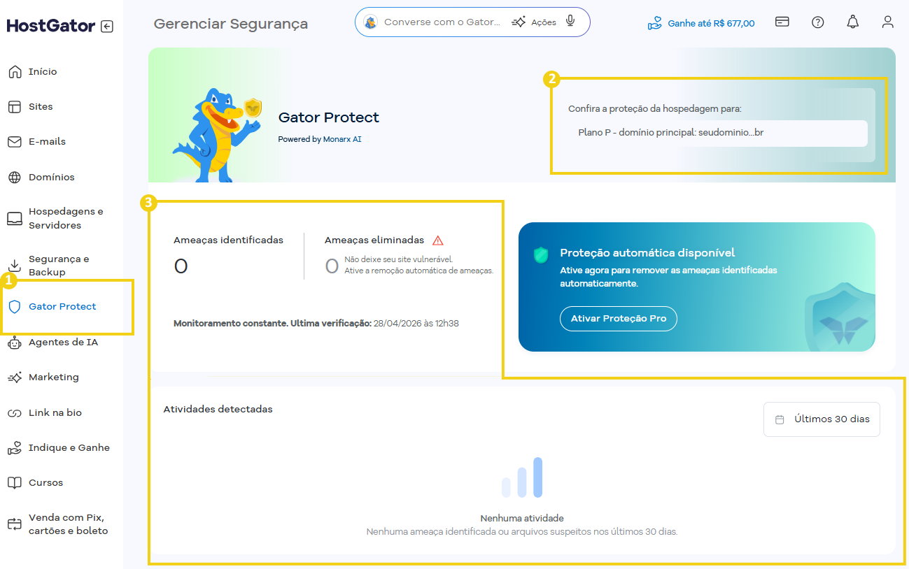Click the last verification date 28/04/2026
This screenshot has height=569, width=909.
[x=416, y=324]
